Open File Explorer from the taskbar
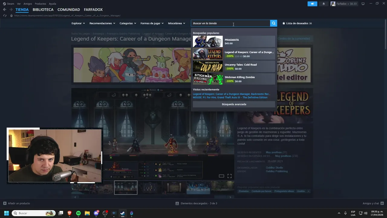This screenshot has width=387, height=218. click(87, 213)
